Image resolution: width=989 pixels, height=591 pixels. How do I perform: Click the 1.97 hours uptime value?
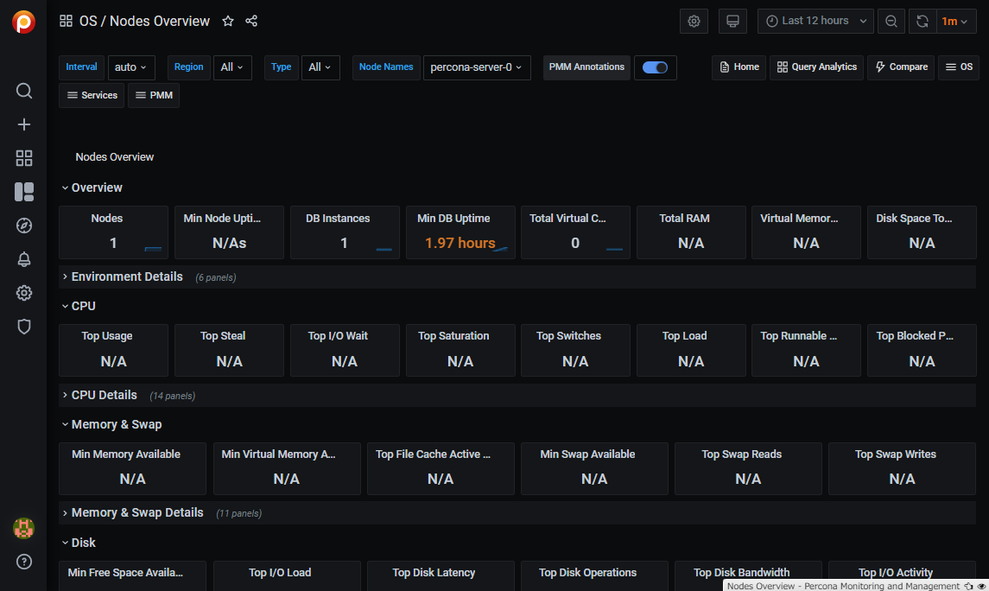click(460, 243)
